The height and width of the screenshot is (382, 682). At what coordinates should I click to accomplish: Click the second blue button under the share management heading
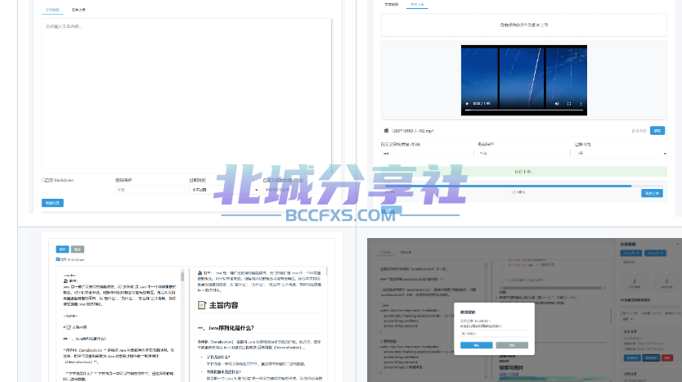655,253
